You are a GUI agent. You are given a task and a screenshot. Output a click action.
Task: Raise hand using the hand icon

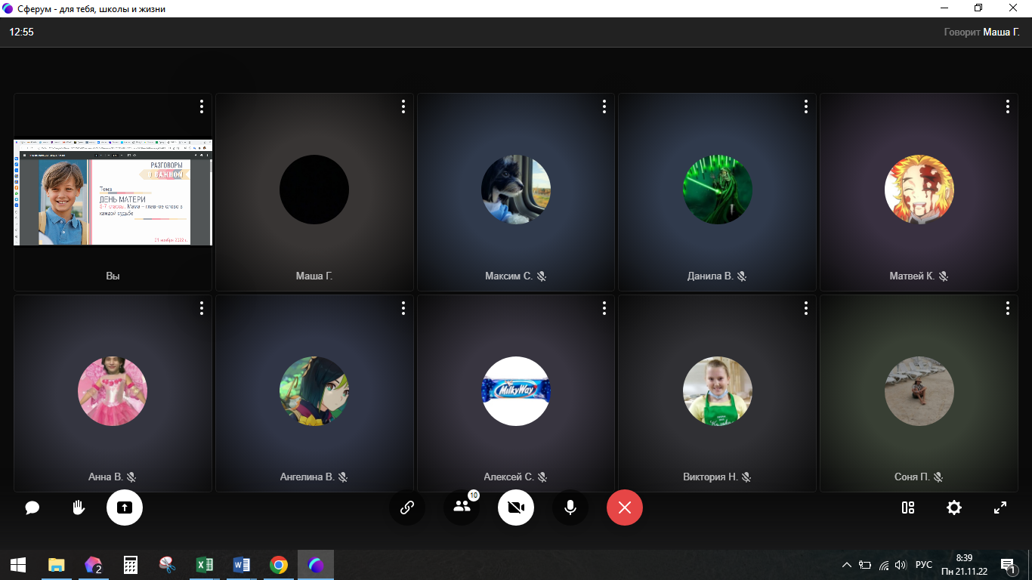[x=79, y=507]
